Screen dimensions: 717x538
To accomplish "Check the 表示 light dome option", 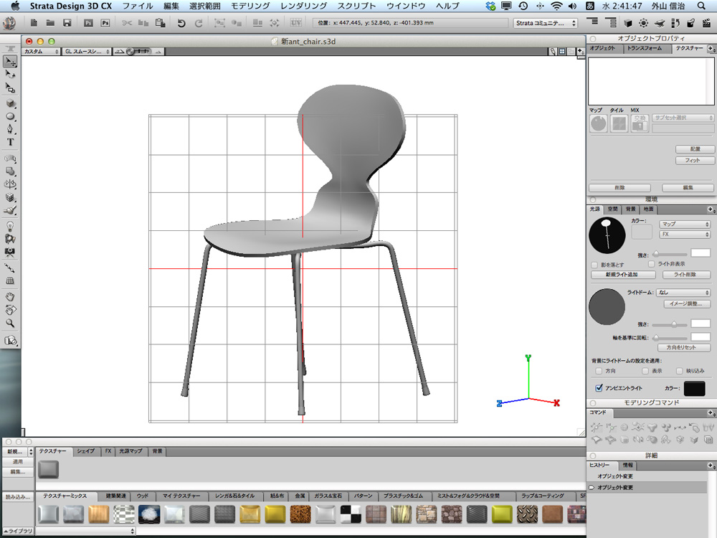I will pyautogui.click(x=645, y=371).
